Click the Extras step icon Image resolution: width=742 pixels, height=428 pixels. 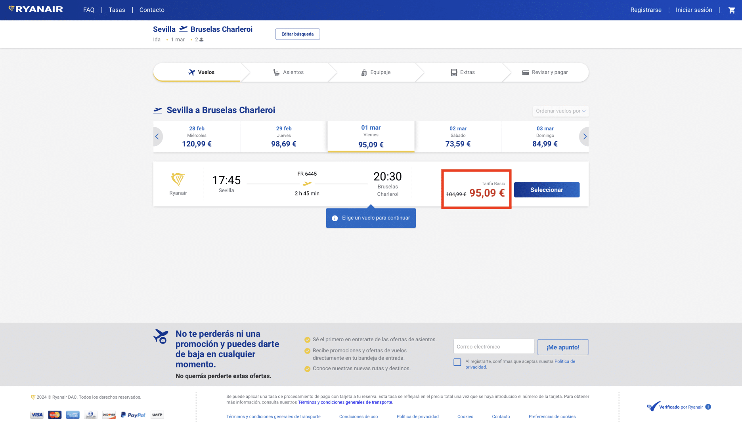(x=454, y=72)
